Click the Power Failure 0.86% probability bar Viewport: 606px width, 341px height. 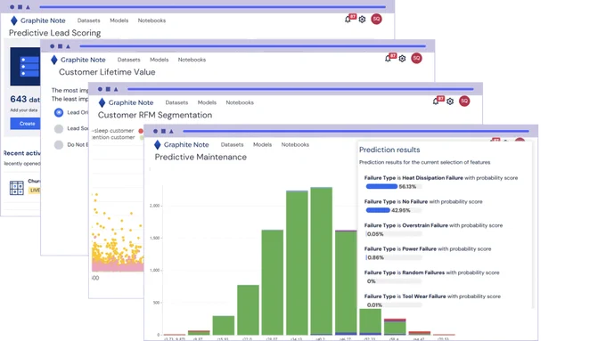coord(393,257)
